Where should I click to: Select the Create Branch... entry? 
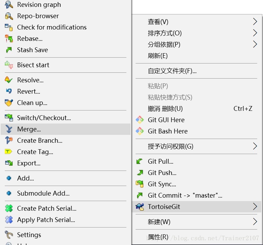coord(66,140)
